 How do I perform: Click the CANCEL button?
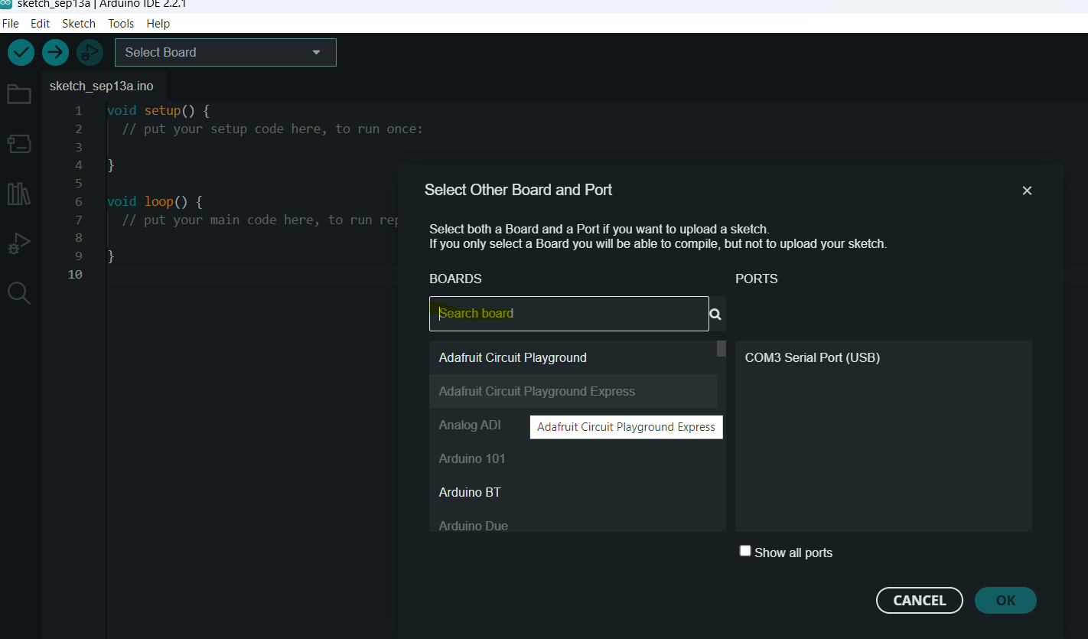(920, 601)
